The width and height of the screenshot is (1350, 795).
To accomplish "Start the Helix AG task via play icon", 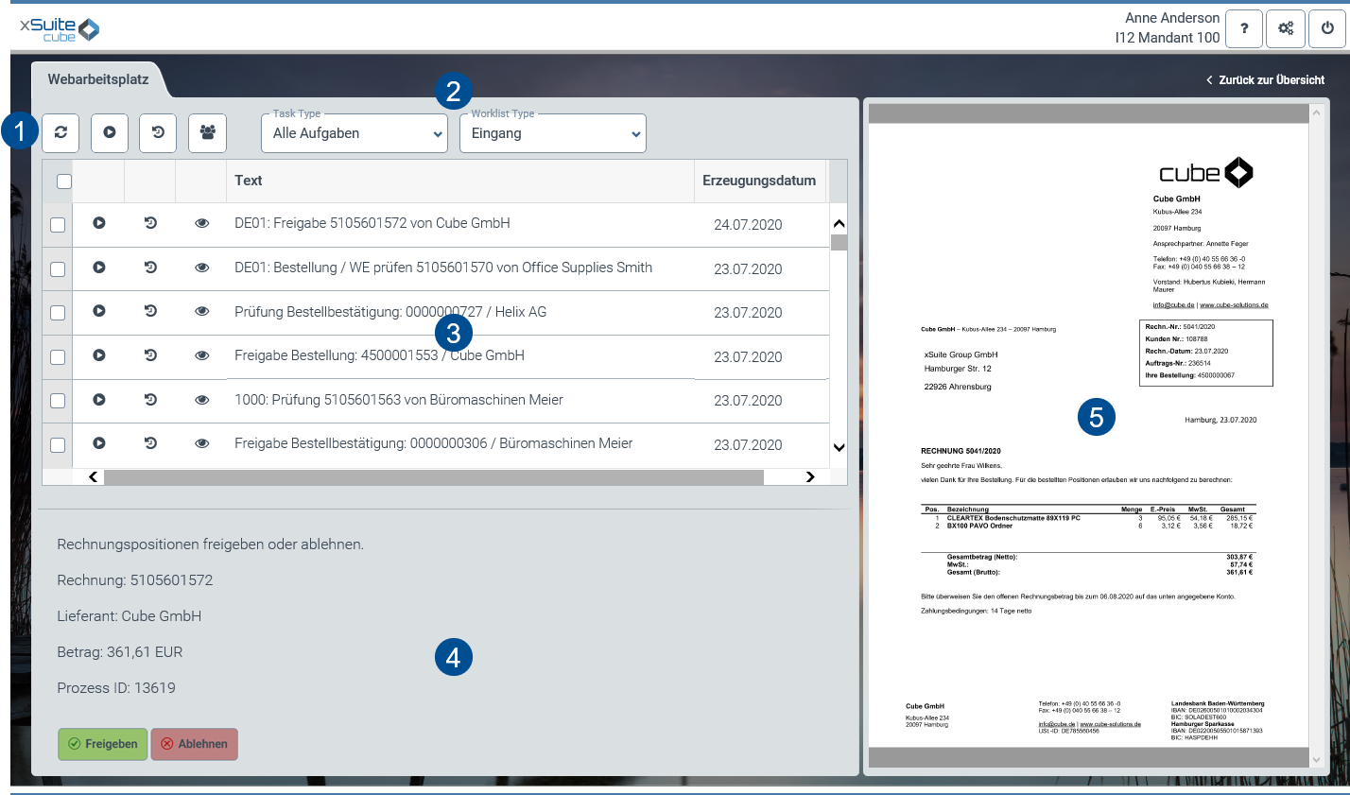I will coord(99,311).
